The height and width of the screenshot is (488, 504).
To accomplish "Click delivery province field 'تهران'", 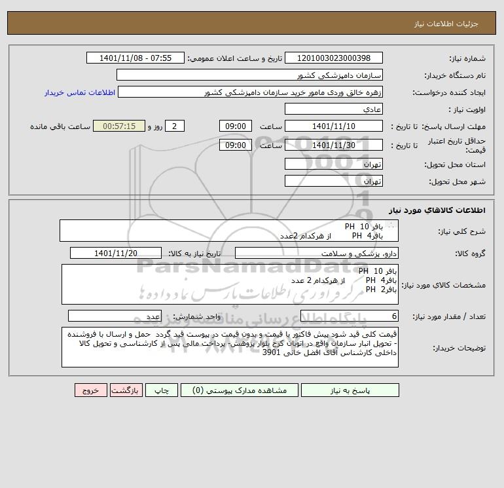I will (334, 164).
